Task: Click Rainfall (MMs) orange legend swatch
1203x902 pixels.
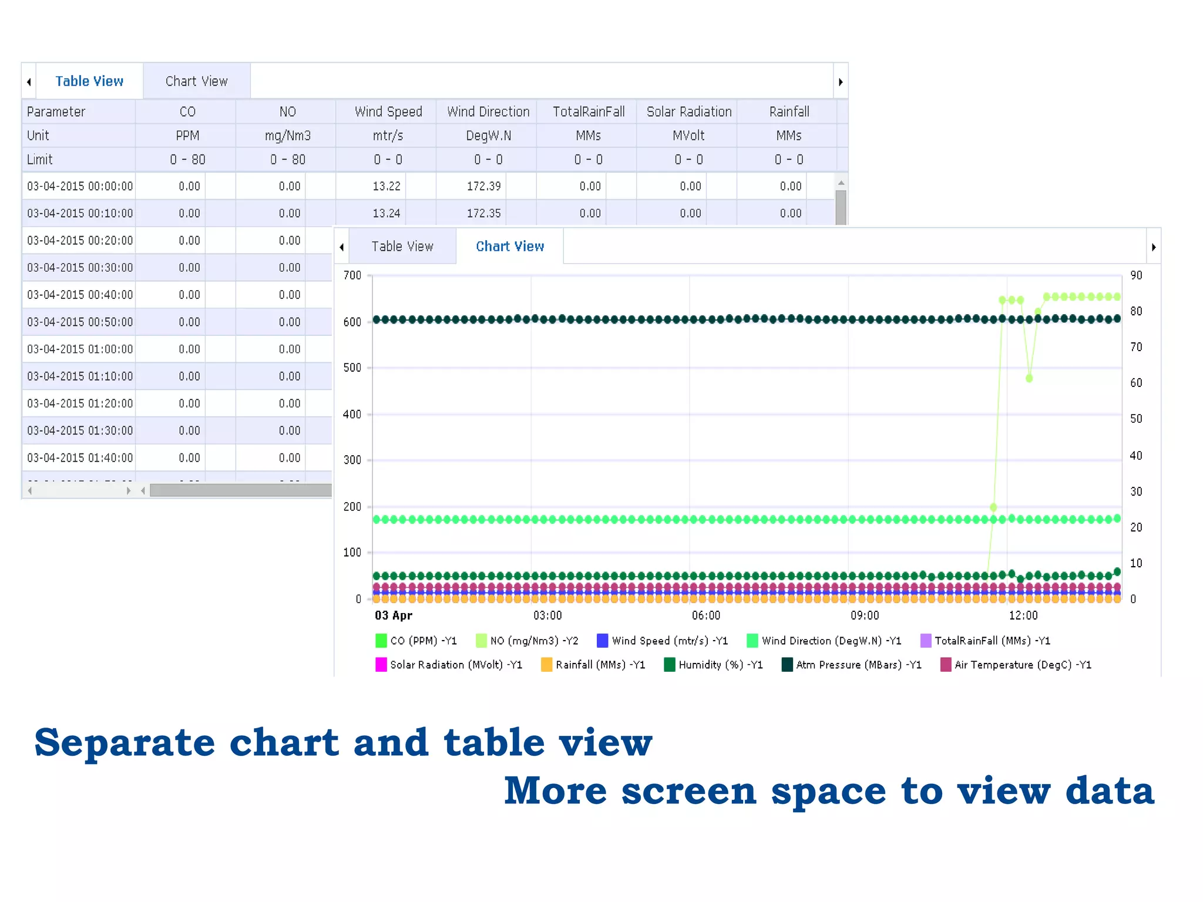Action: coord(546,665)
